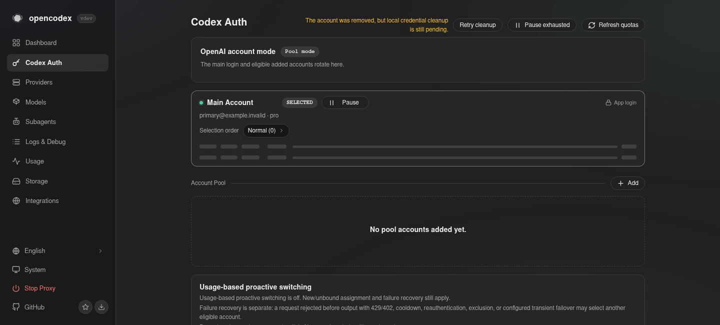Viewport: 720px width, 325px height.
Task: Go to the Models page
Action: 57,102
